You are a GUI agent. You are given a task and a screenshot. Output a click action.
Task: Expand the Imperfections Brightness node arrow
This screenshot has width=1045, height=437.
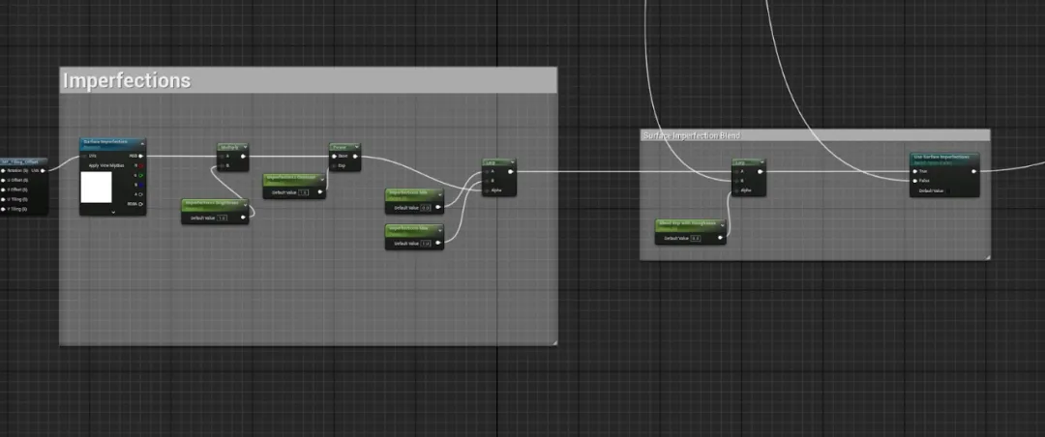click(245, 205)
